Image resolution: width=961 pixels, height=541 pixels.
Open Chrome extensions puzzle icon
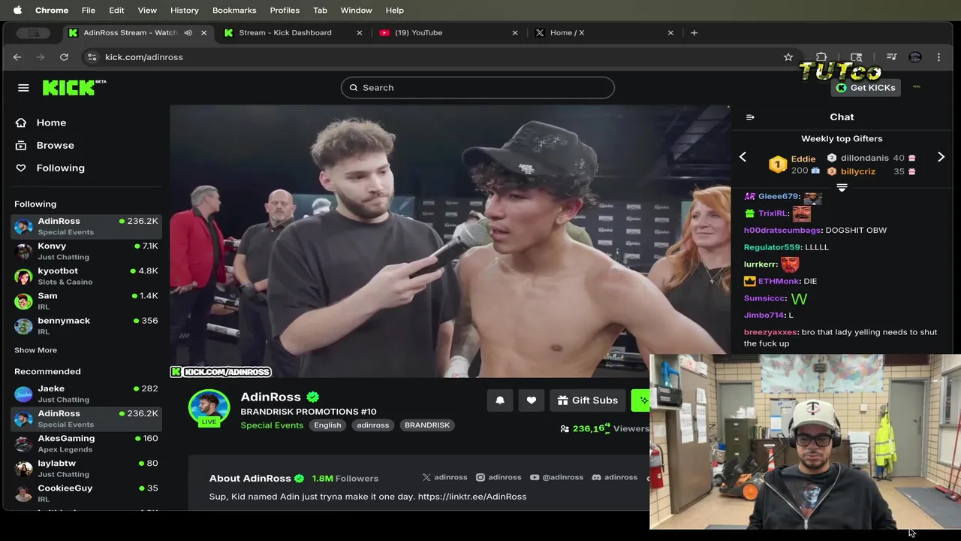(821, 57)
